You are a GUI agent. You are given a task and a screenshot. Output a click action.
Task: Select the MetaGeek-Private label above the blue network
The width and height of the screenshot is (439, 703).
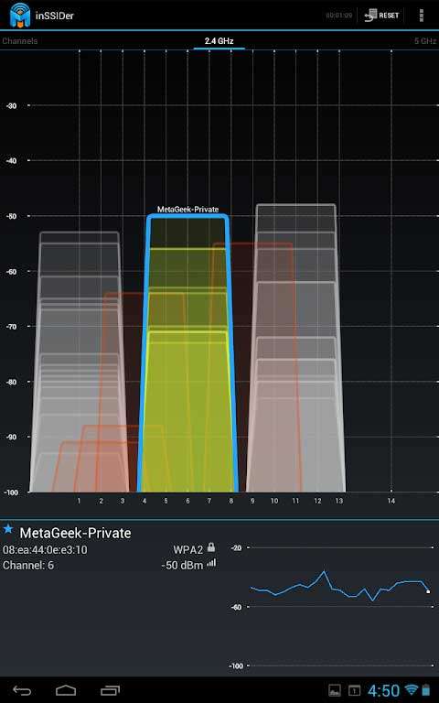(x=187, y=210)
